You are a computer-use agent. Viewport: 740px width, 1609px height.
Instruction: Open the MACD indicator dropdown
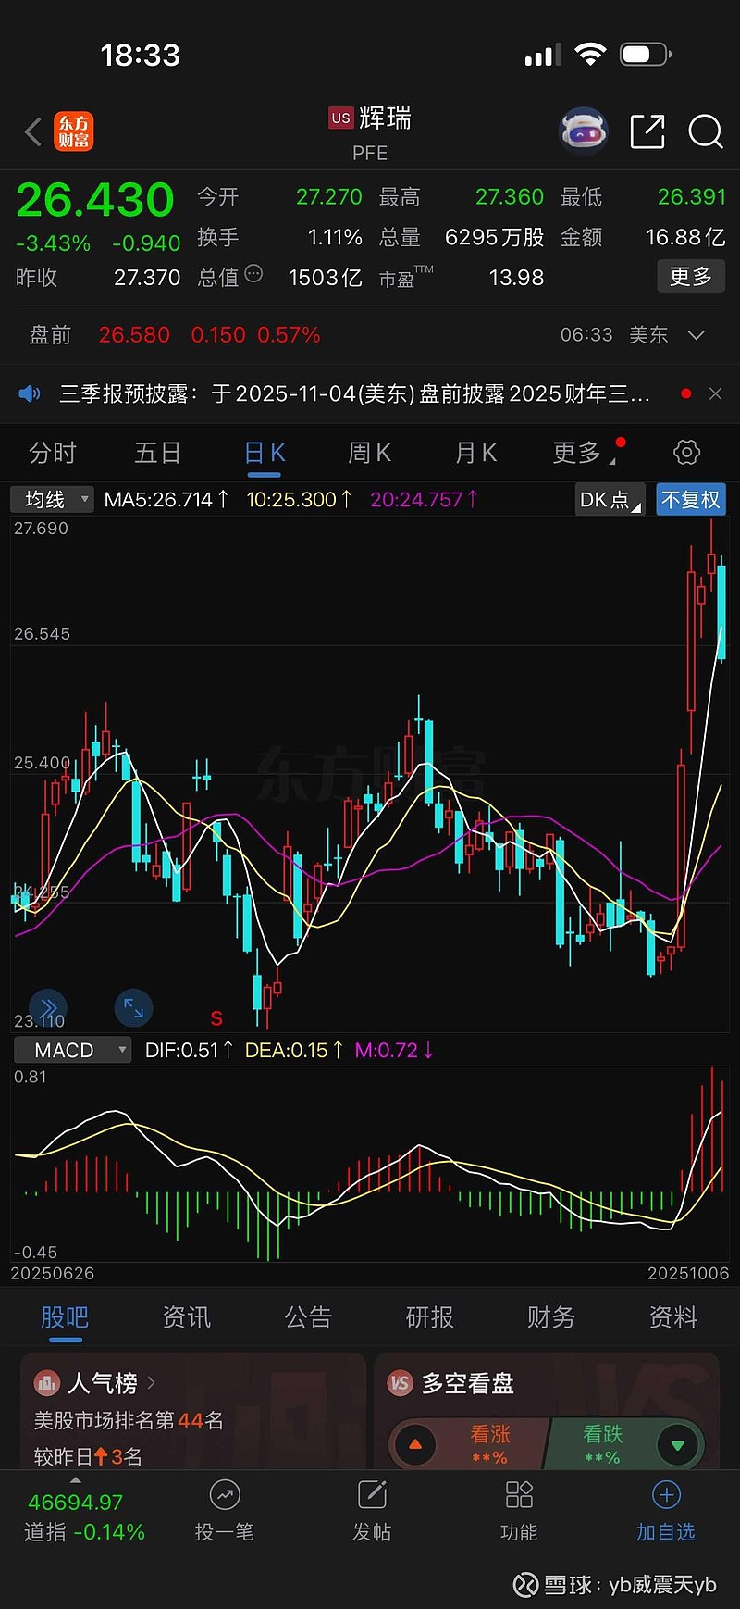(x=73, y=1050)
